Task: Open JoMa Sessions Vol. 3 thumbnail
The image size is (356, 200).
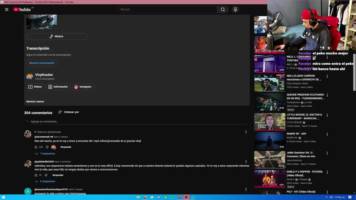Action: pyautogui.click(x=270, y=159)
